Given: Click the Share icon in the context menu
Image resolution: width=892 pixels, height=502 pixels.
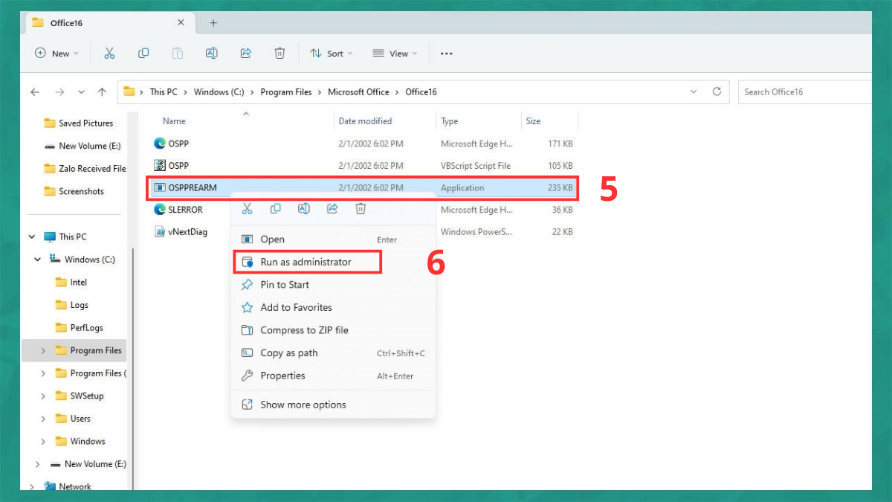Looking at the screenshot, I should [332, 209].
